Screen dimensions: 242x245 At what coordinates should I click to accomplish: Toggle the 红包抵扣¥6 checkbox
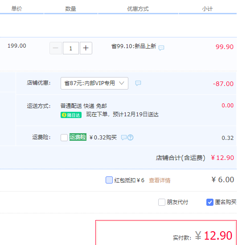(109, 180)
